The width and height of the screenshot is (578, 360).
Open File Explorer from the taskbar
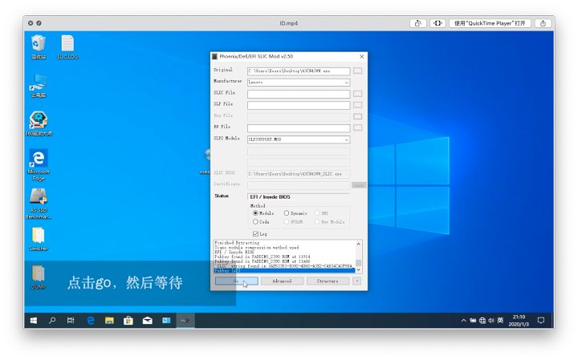109,321
